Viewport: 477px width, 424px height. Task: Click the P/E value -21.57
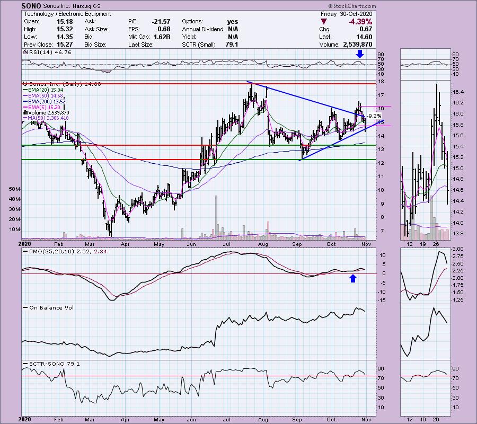coord(161,22)
